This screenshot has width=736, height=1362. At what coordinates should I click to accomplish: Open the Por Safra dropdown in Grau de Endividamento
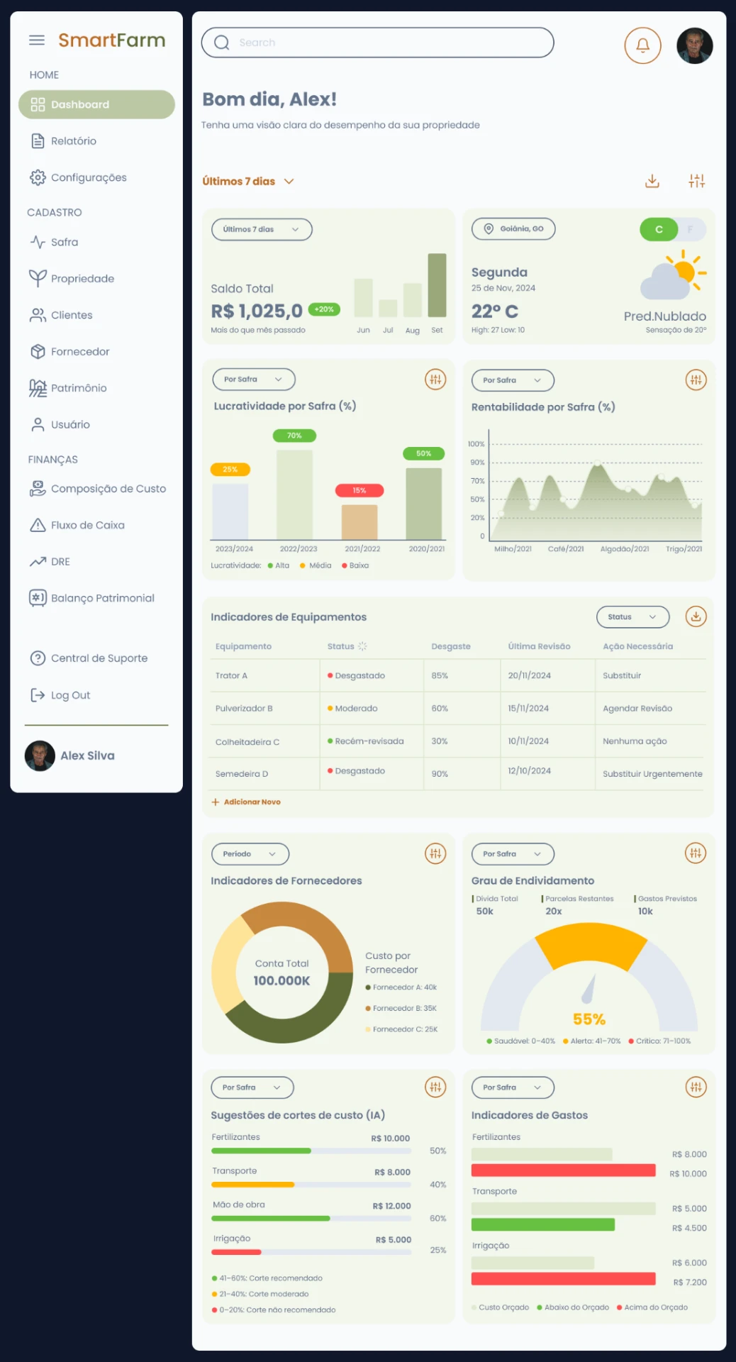[x=513, y=854]
